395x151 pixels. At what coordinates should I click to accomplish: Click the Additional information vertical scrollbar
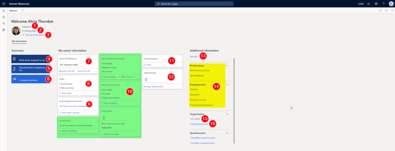coord(234,101)
